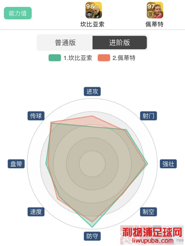Image resolution: width=185 pixels, height=246 pixels.
Task: Click the 坎比亚索 player name text
Action: 92,24
